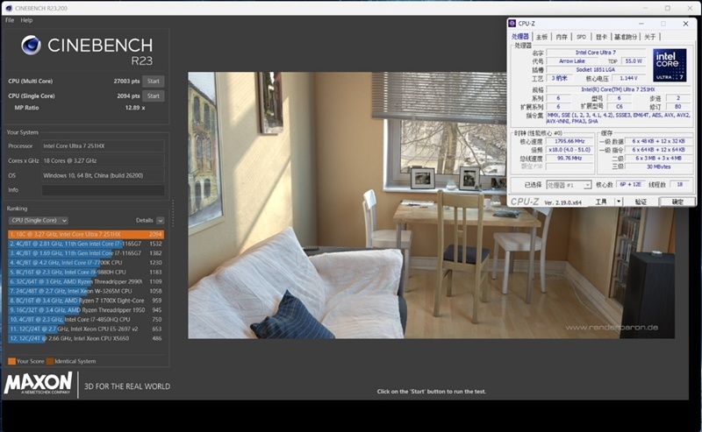Click the core voltage 1.144 V field

click(628, 78)
